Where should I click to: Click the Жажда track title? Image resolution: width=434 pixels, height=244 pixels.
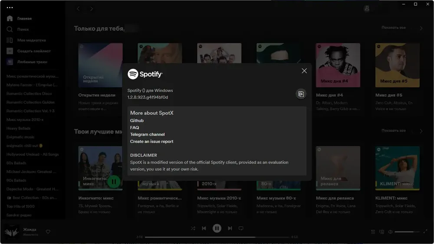[x=30, y=229]
